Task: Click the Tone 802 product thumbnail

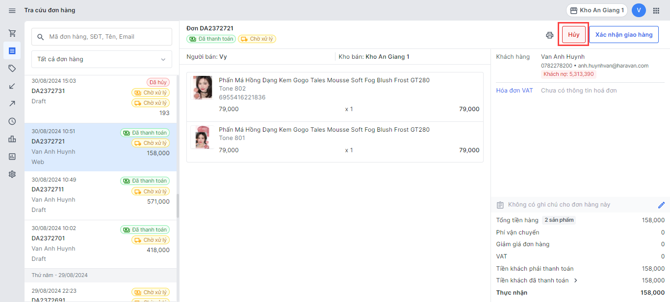Action: (203, 88)
